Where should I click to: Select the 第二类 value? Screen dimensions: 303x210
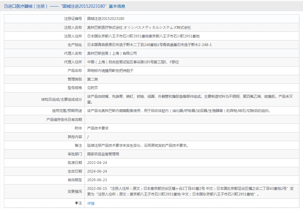(x=93, y=79)
